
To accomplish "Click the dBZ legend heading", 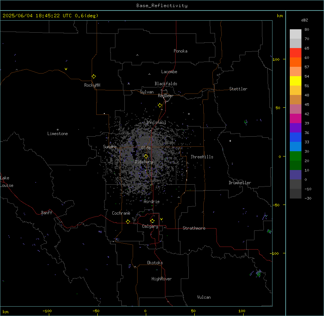I will (304, 20).
